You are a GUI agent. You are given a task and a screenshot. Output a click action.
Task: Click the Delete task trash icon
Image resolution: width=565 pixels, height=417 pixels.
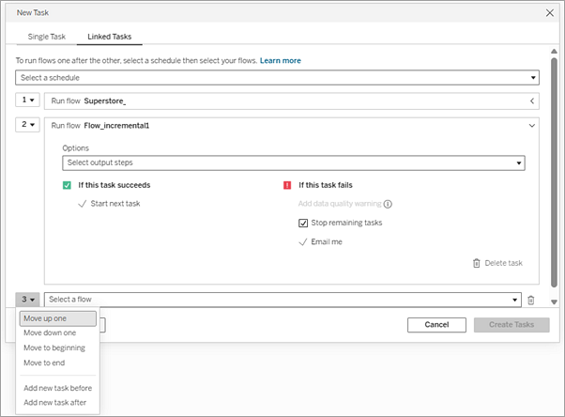click(477, 263)
